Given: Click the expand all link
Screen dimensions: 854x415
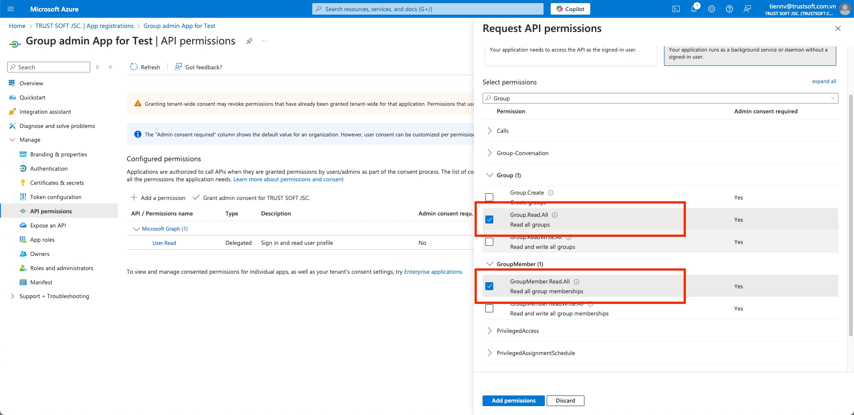Looking at the screenshot, I should (x=824, y=81).
